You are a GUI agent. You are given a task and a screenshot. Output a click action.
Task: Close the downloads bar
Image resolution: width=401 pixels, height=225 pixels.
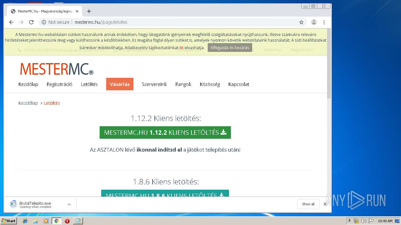325,204
